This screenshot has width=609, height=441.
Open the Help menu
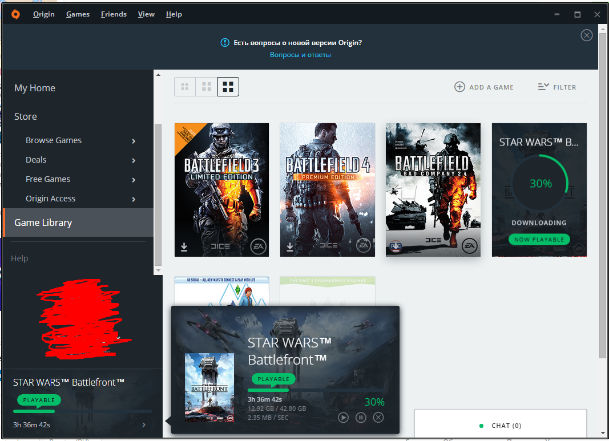click(x=174, y=14)
